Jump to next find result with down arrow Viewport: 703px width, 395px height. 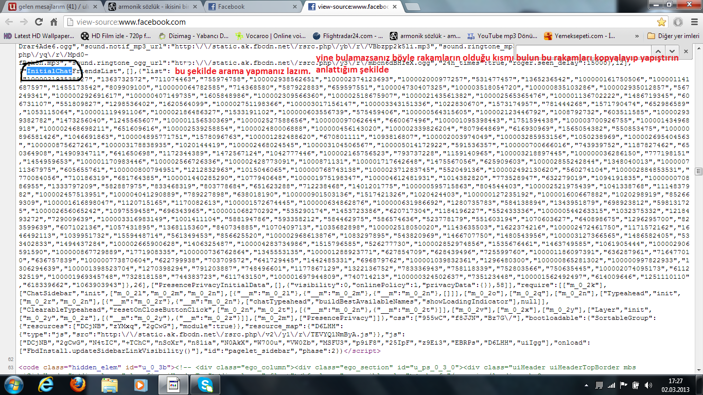point(672,51)
